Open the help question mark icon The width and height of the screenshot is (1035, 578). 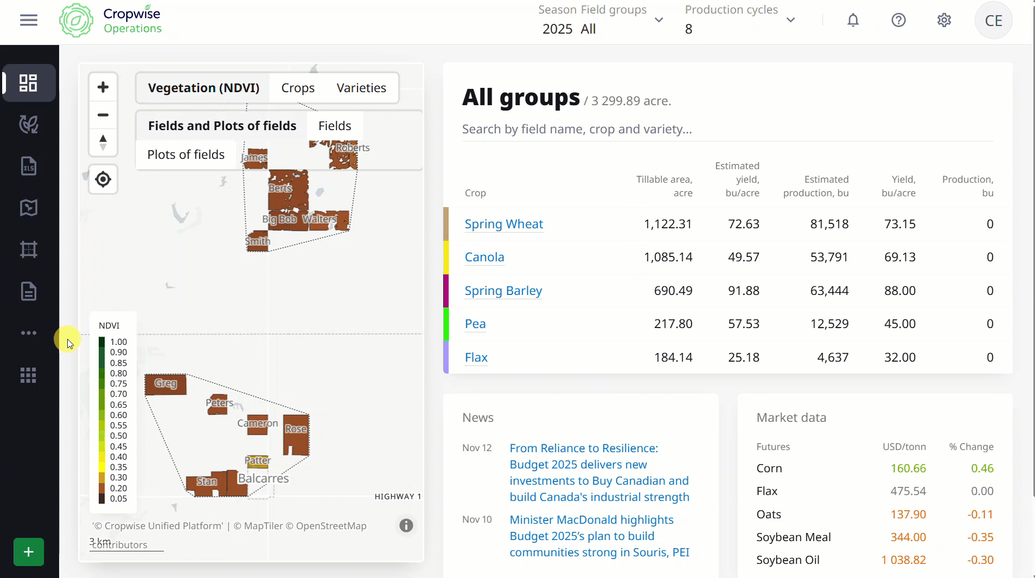[898, 21]
